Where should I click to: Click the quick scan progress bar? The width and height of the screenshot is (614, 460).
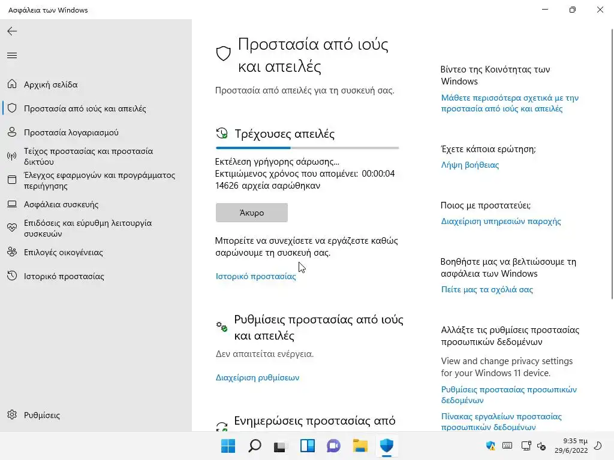[x=308, y=148]
